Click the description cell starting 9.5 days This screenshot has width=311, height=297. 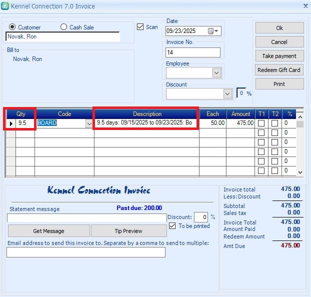tap(146, 123)
